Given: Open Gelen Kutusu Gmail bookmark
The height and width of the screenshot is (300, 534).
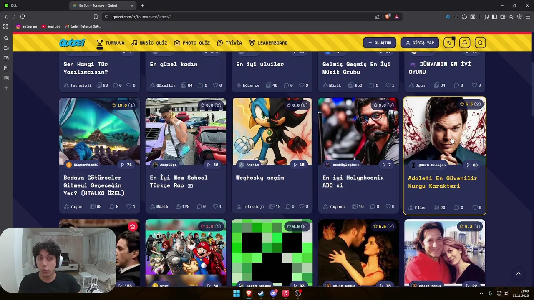Looking at the screenshot, I should tap(83, 26).
